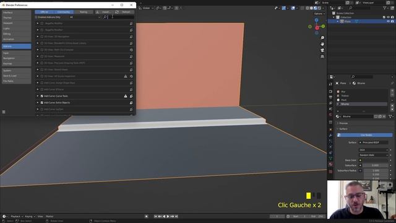Viewport: 396px width, 223px height.
Task: Toggle camera view gizmo in viewport
Action: (322, 50)
